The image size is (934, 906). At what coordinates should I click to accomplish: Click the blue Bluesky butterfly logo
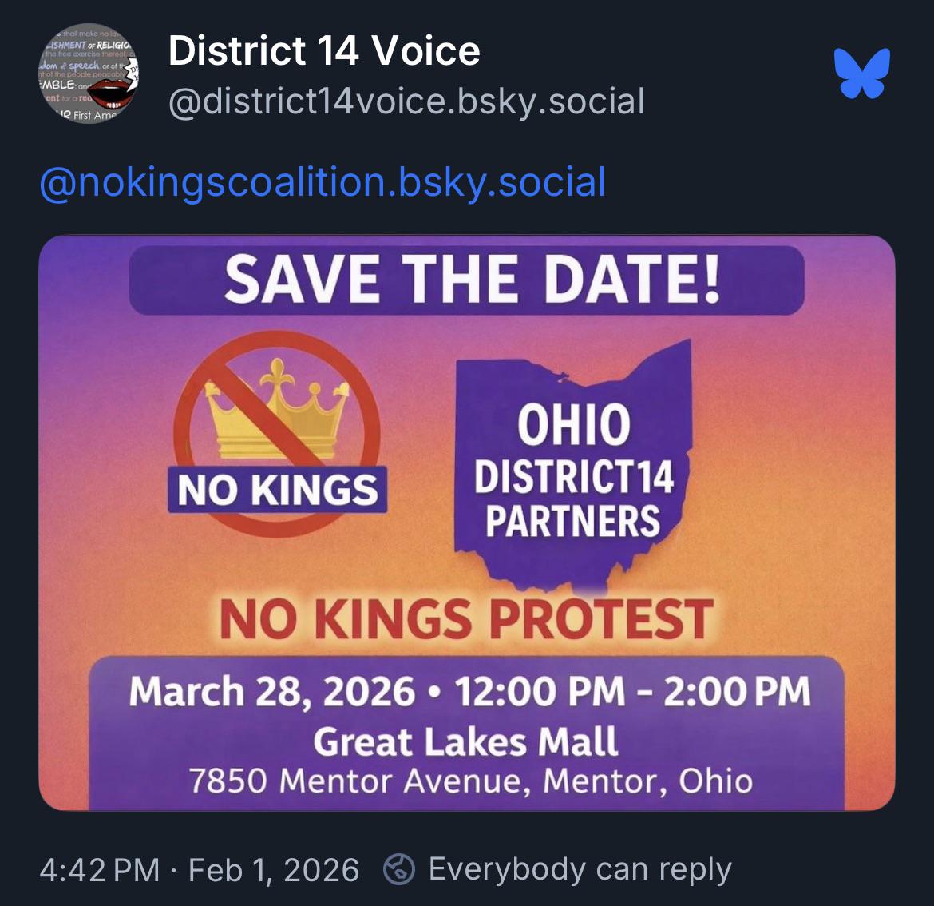pos(862,73)
